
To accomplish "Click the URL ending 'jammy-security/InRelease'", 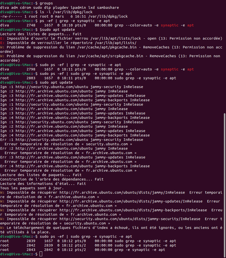I will coord(130,219).
